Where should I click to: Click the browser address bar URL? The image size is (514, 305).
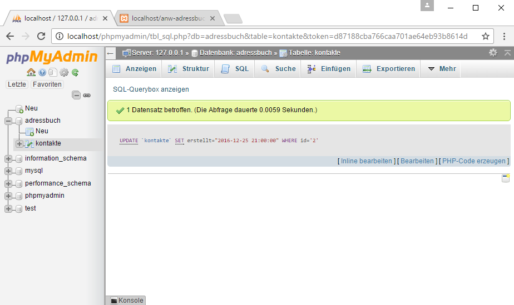tap(267, 36)
